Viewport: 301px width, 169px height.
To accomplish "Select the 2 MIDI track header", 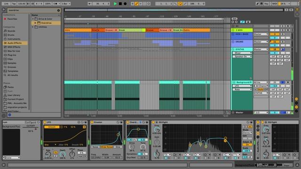I will point(242,30).
